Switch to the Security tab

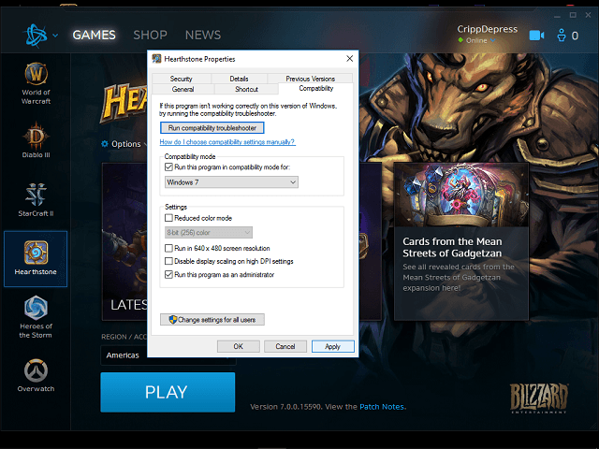pyautogui.click(x=182, y=79)
